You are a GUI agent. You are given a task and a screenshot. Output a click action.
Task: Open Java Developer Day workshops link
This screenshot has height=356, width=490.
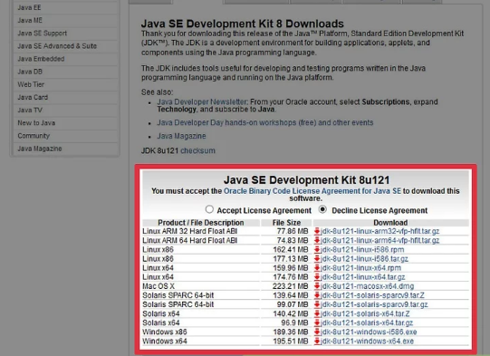click(x=265, y=122)
